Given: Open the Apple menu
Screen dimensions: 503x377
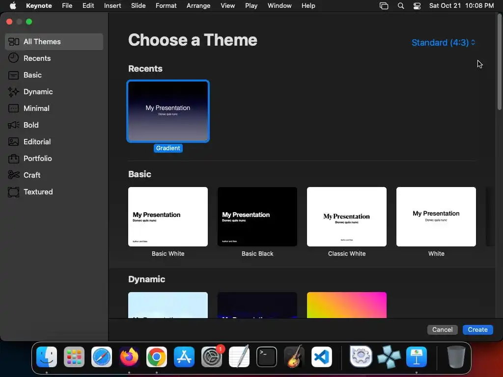Looking at the screenshot, I should pyautogui.click(x=13, y=6).
